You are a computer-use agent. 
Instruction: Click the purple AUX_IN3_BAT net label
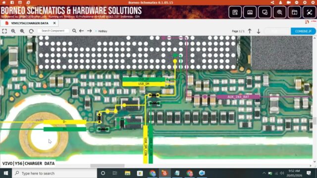(238, 97)
